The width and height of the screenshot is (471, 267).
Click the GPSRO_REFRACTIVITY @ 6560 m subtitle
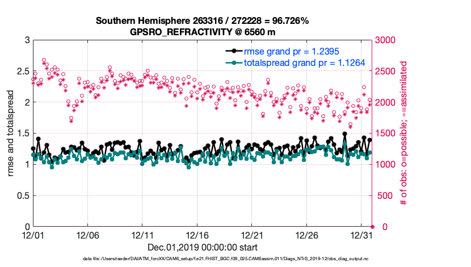pos(202,32)
